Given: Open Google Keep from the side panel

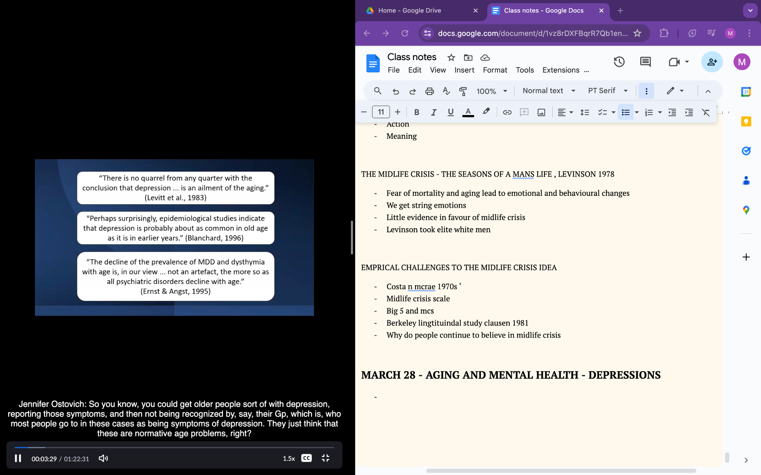Looking at the screenshot, I should [746, 121].
